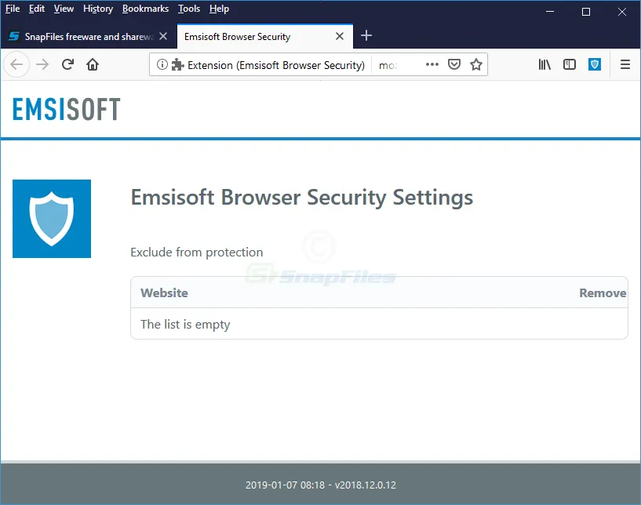Open the Edit menu

pos(37,9)
